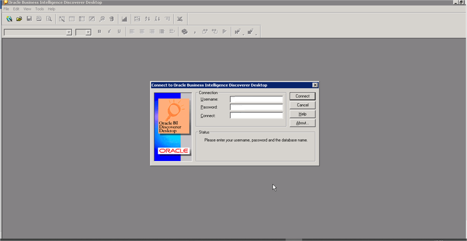Click the New Workbook toolbar icon
467x241 pixels.
coord(9,19)
